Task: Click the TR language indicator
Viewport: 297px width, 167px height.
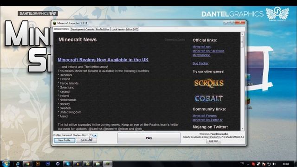Action: [x=242, y=163]
